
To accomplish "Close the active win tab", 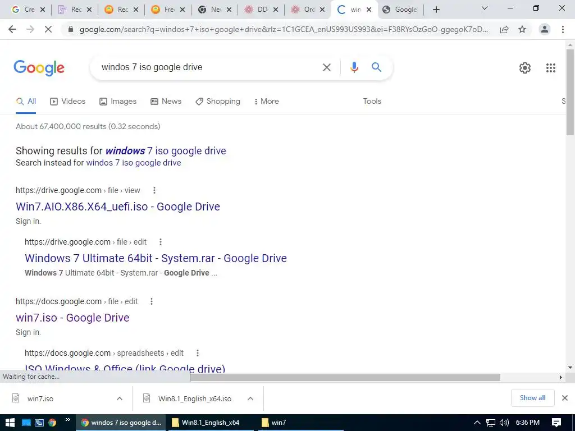I will coord(369,10).
